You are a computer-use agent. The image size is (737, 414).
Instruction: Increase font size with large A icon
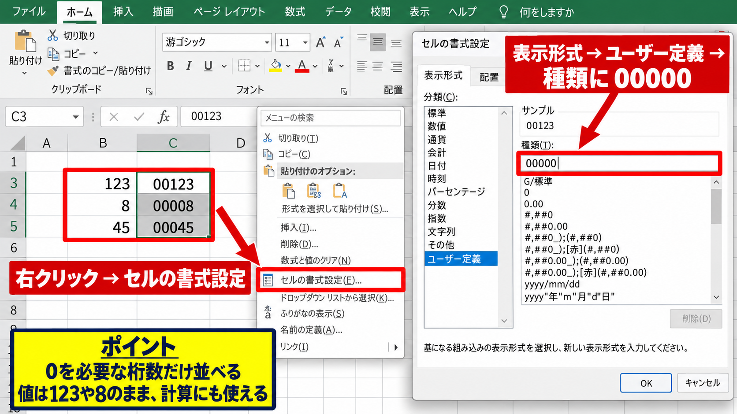click(x=320, y=42)
